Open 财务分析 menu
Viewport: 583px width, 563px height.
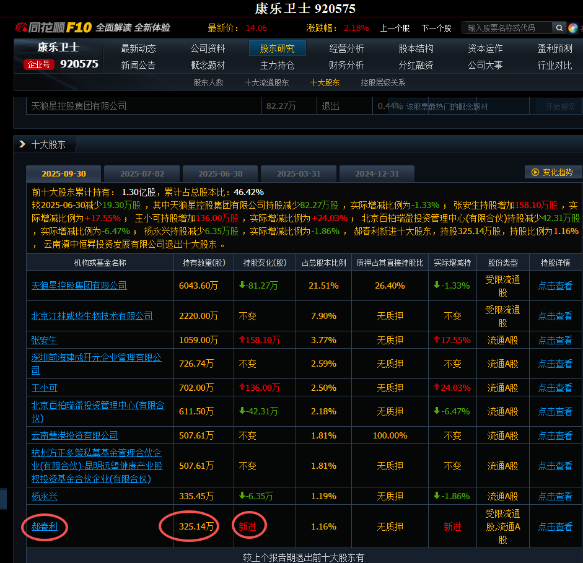(346, 65)
